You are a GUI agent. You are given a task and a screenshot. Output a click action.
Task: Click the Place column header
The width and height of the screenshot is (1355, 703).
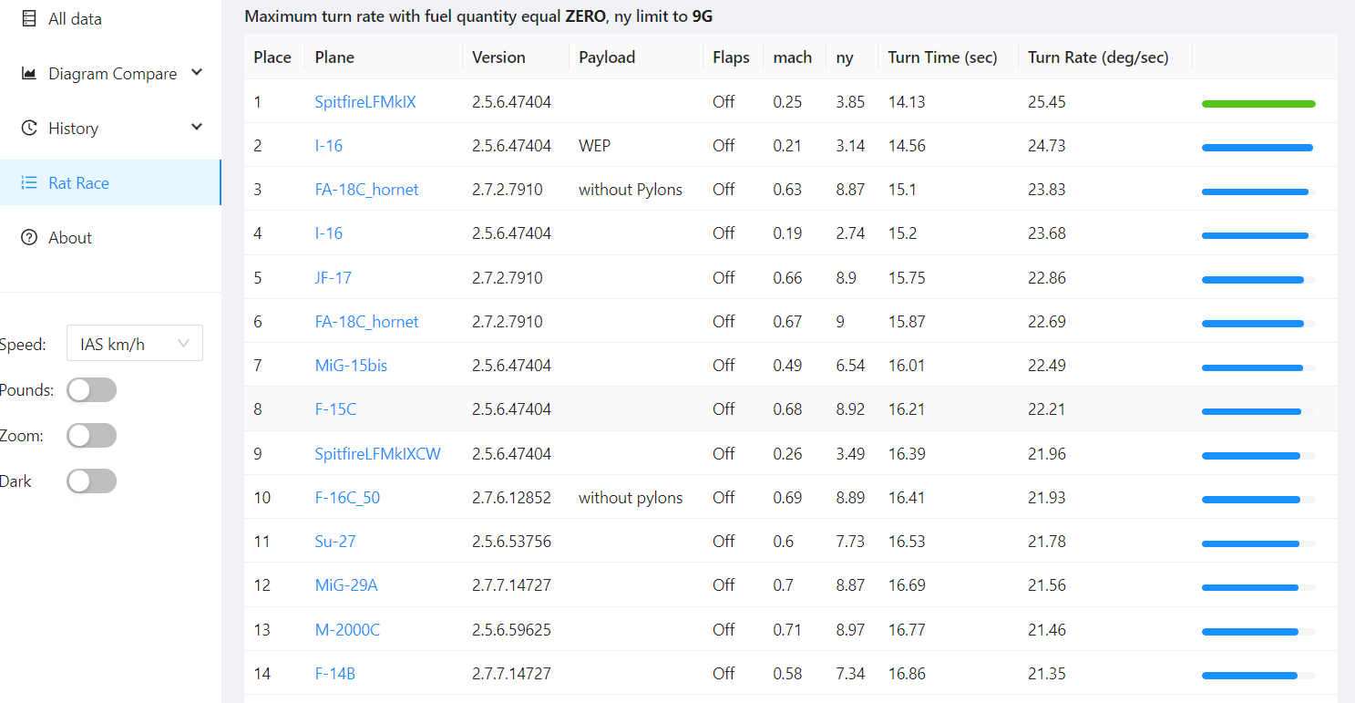click(x=272, y=57)
